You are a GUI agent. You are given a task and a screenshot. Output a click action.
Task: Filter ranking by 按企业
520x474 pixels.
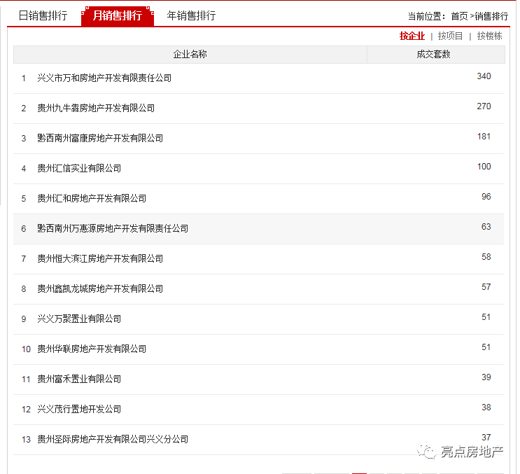[x=412, y=36]
